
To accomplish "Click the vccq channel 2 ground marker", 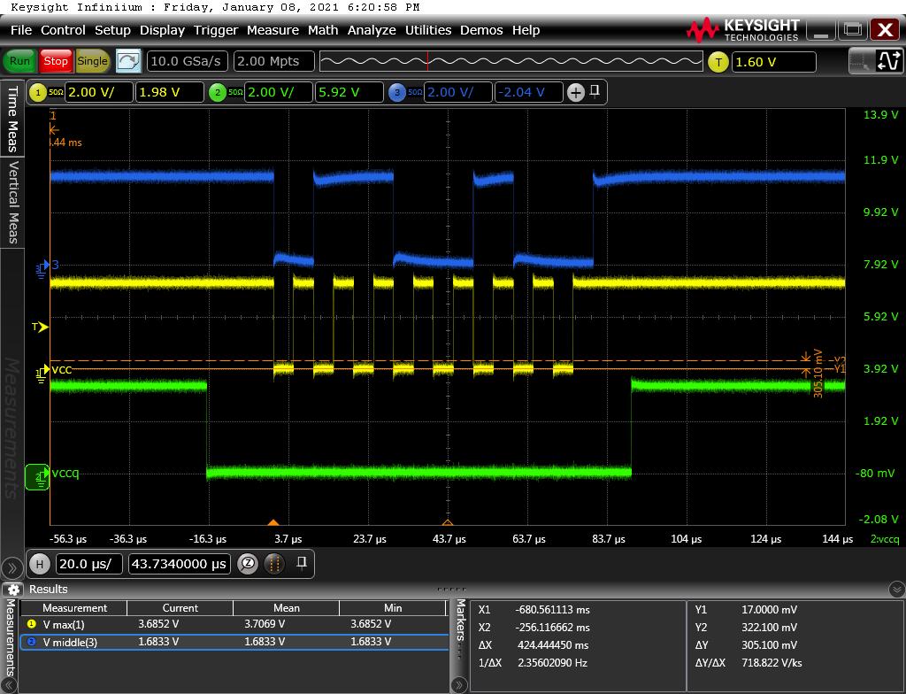I will [x=37, y=476].
